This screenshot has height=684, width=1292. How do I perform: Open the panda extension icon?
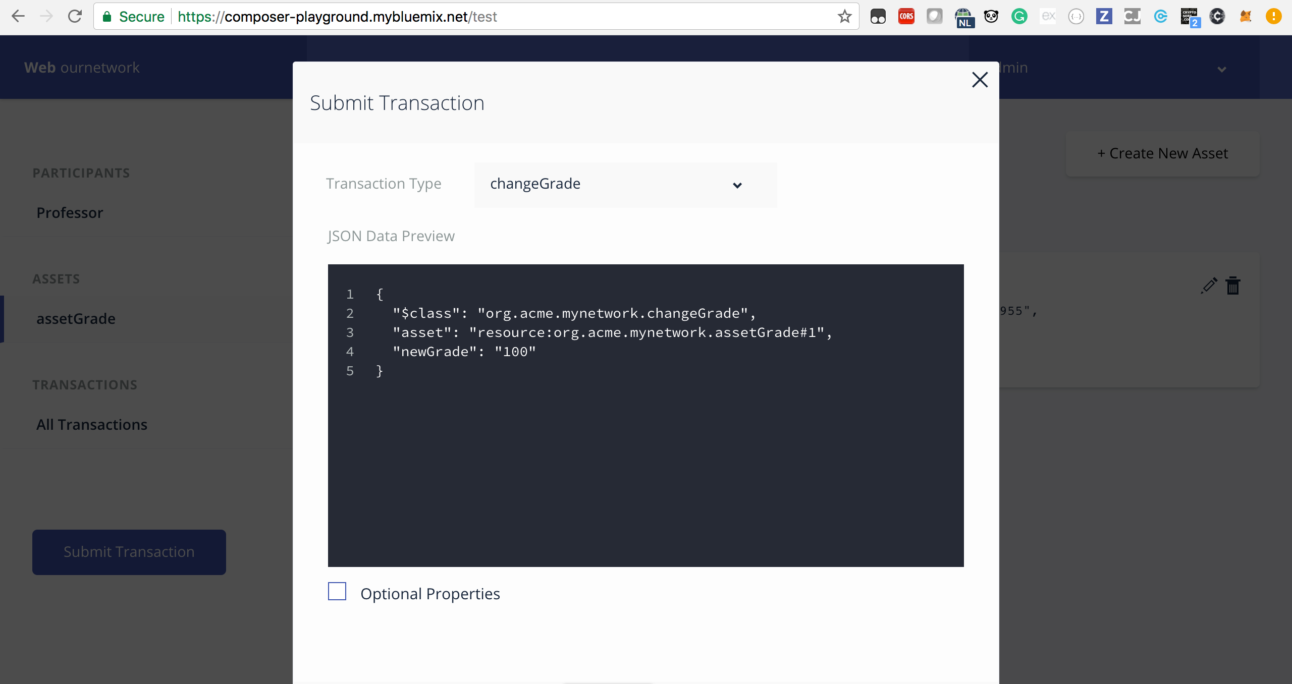991,16
